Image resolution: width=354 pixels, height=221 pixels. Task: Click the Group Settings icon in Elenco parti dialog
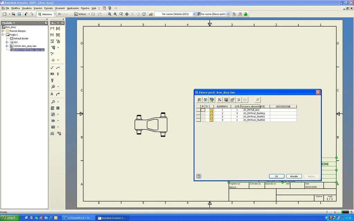point(205,100)
